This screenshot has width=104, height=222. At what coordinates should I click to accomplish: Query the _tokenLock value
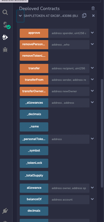(34, 163)
